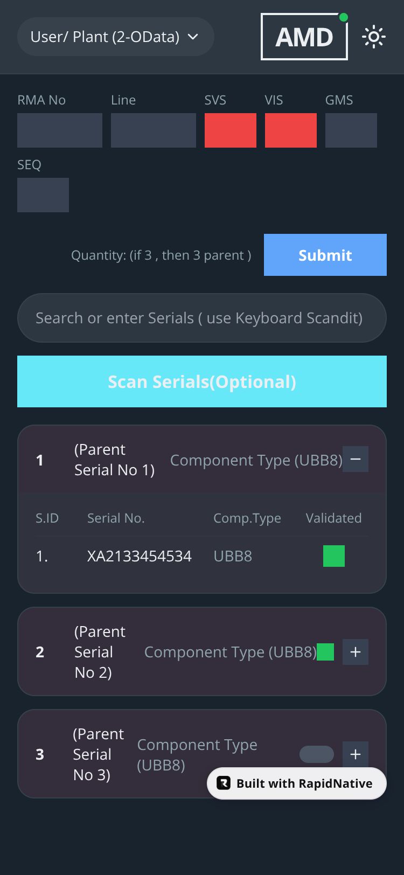
Task: Select the SEQ input box
Action: click(43, 195)
